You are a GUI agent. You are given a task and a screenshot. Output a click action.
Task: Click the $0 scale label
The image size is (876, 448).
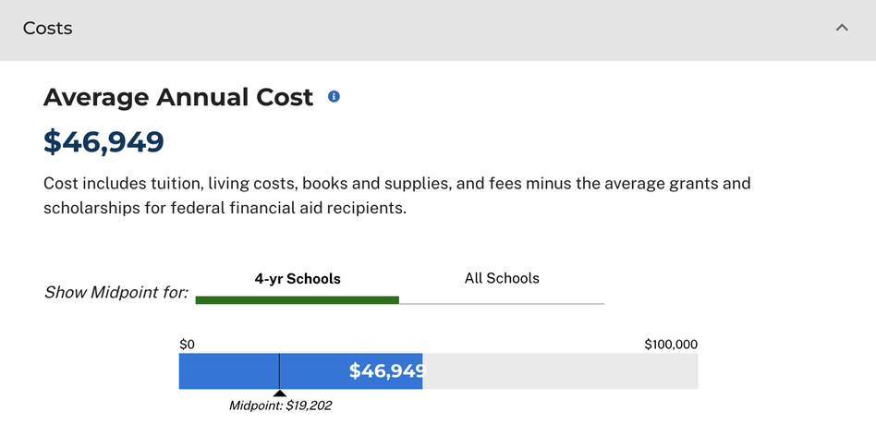point(188,345)
